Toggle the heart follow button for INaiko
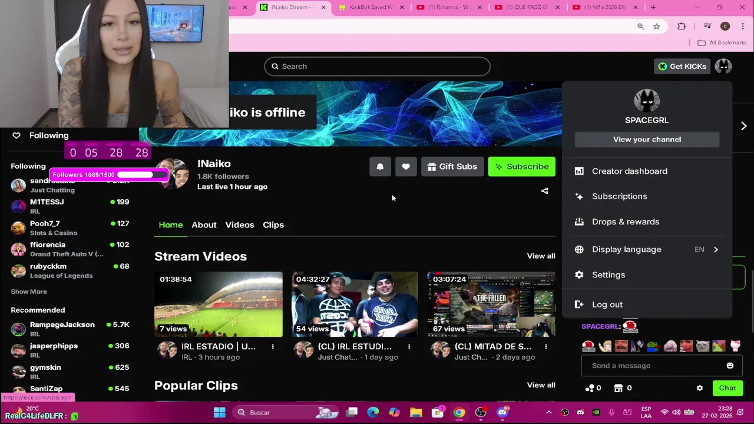754x424 pixels. tap(406, 167)
